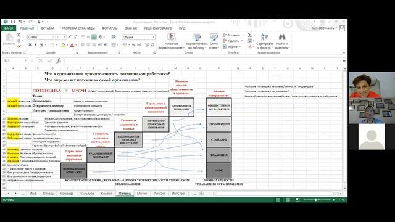The height and width of the screenshot is (222, 395).
Task: Switch to the ВСТАВКА ribbon tab
Action: click(x=48, y=28)
